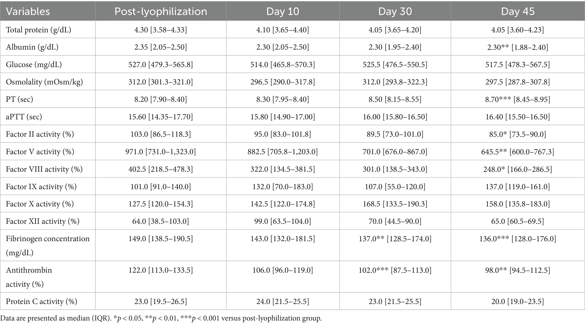Select the Day 30 column header
Image resolution: width=585 pixels, height=325 pixels.
click(395, 12)
